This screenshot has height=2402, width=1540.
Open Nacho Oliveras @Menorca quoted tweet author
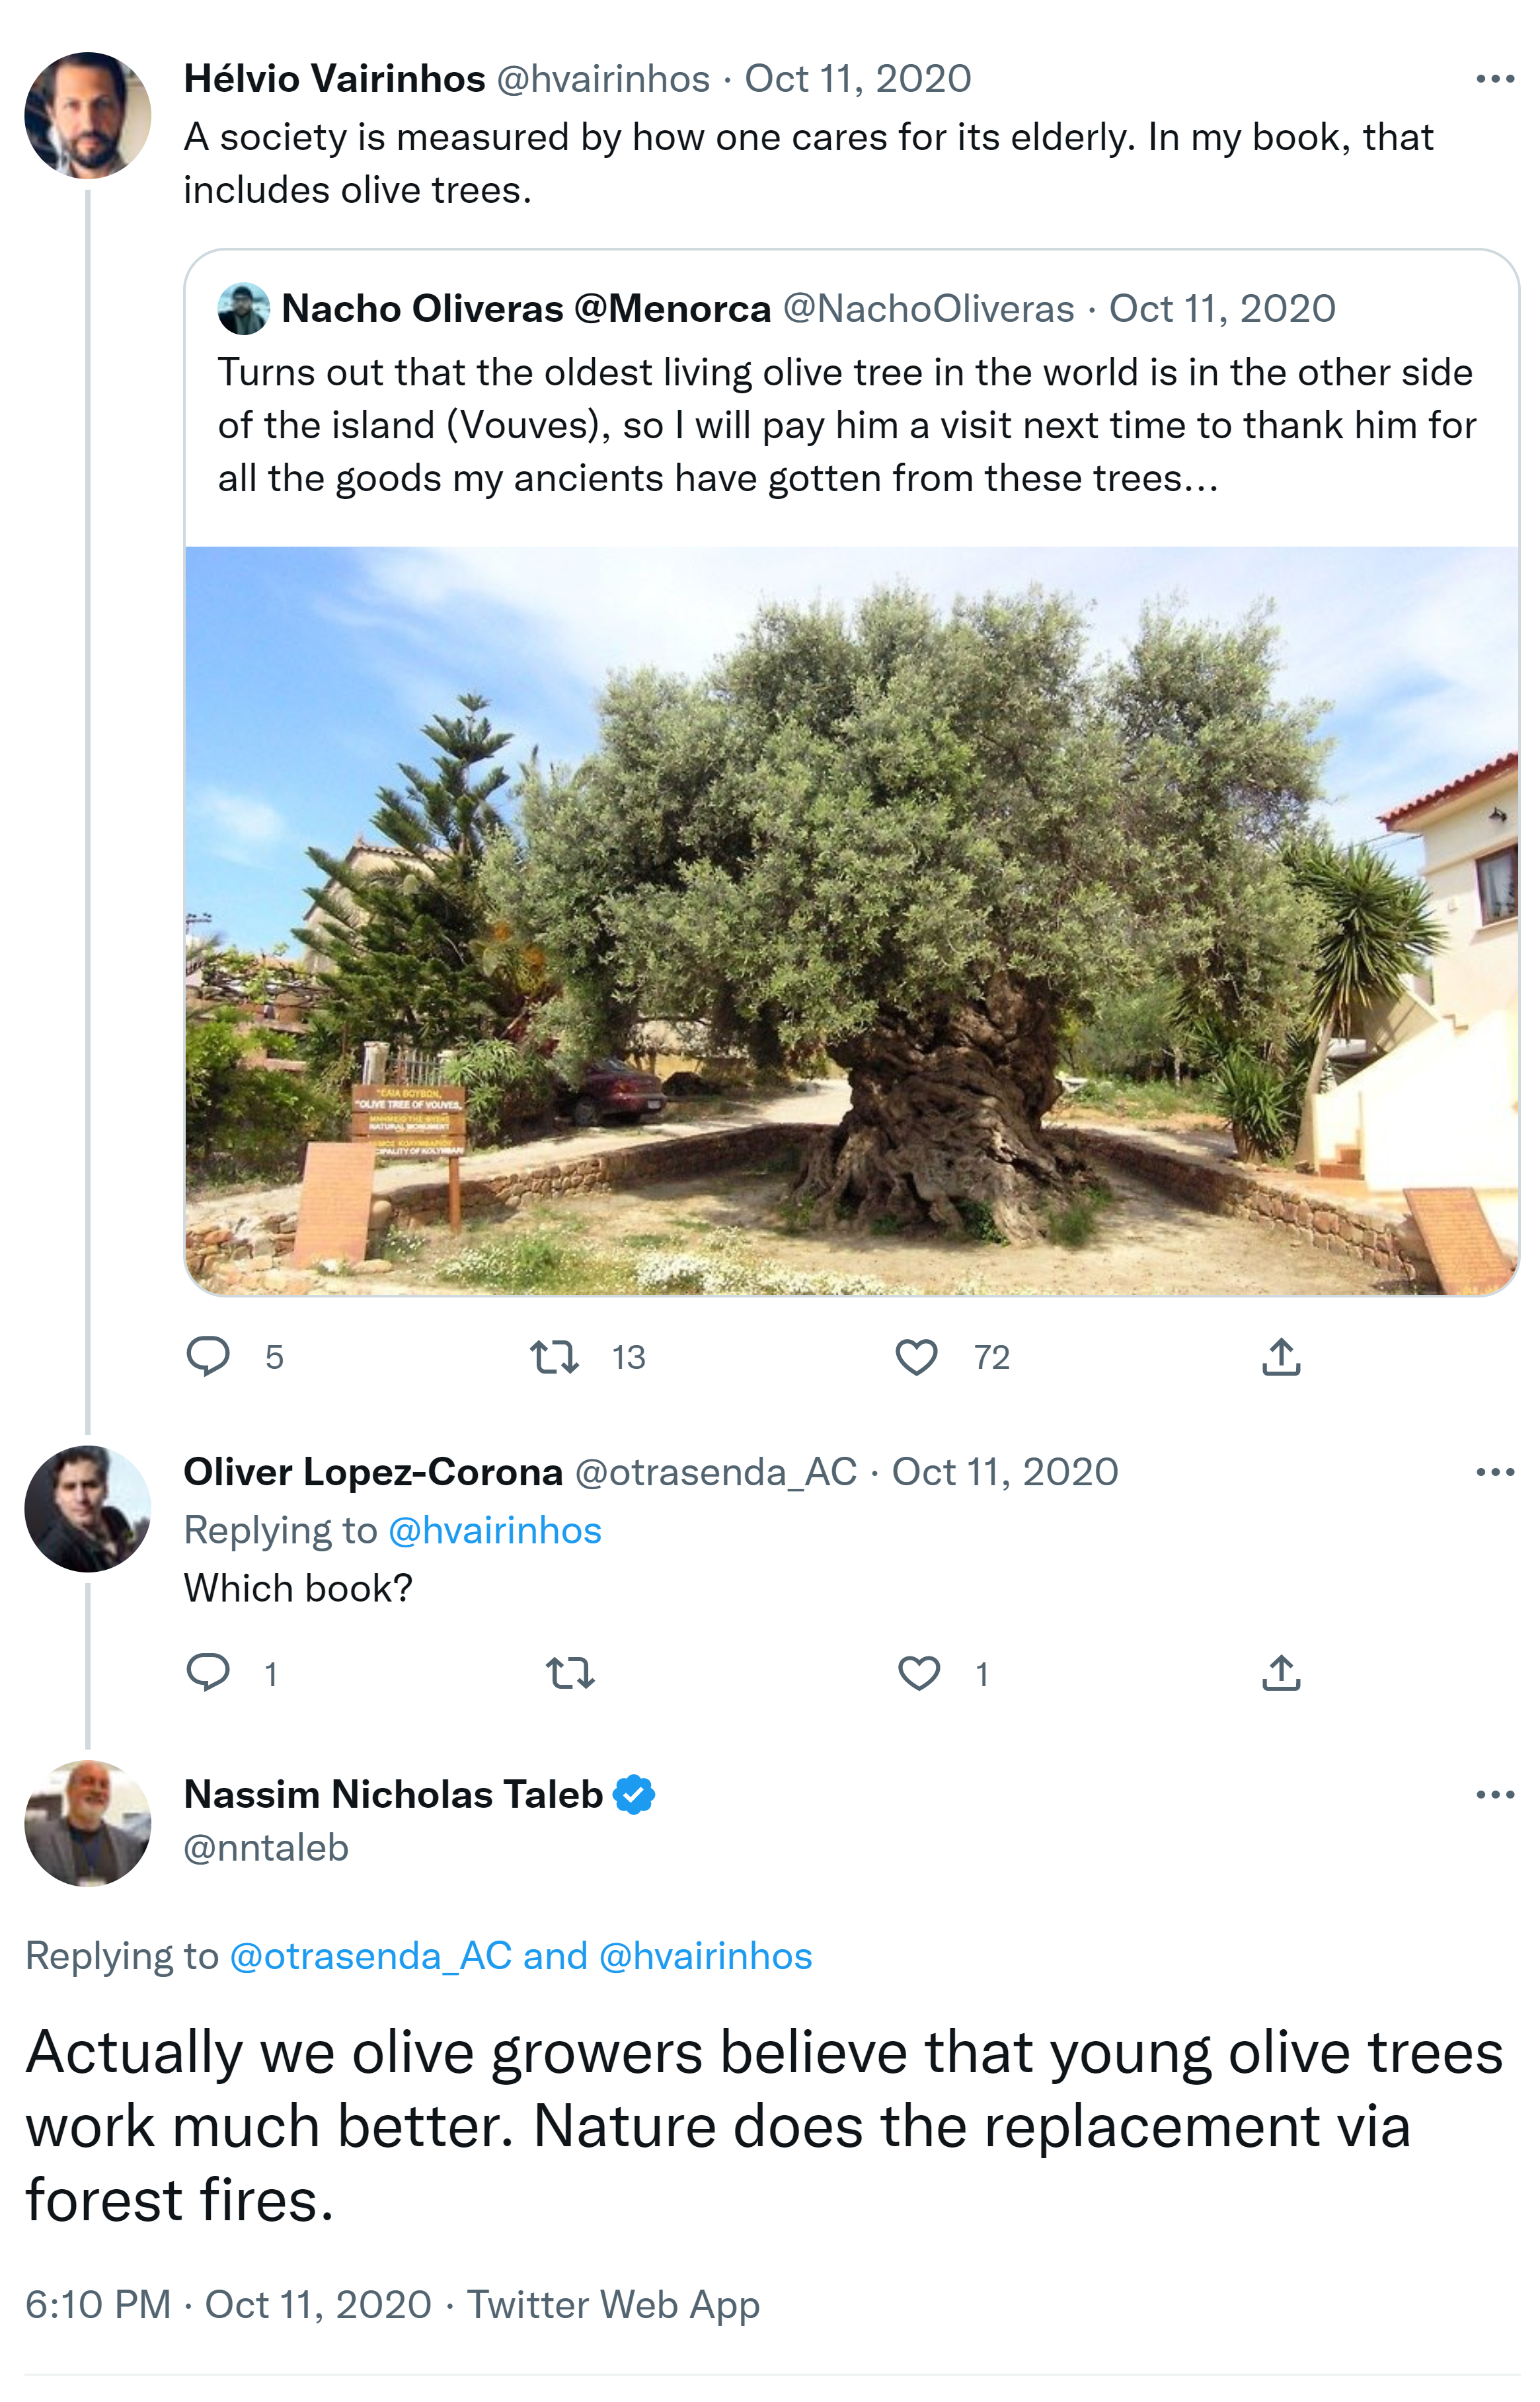coord(525,309)
